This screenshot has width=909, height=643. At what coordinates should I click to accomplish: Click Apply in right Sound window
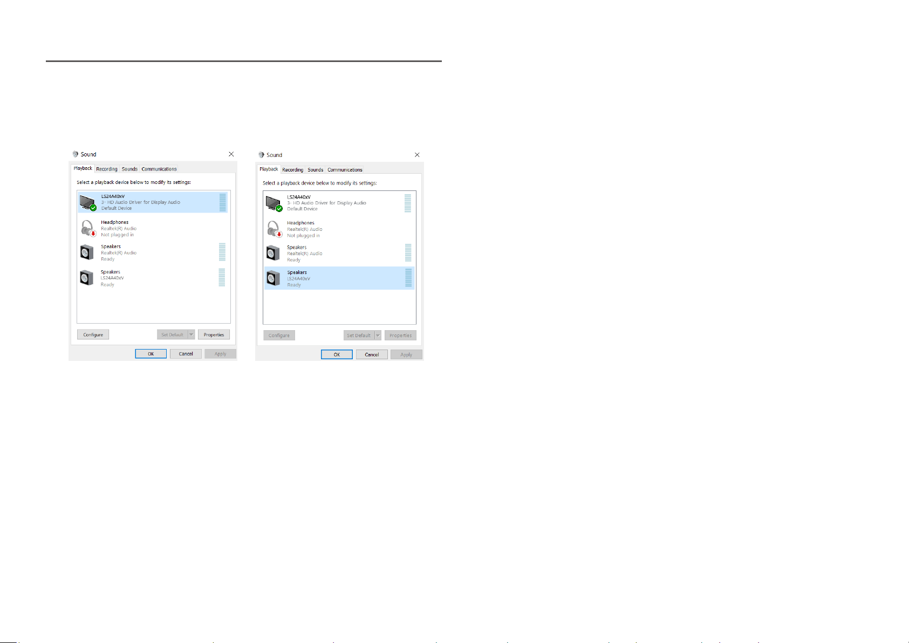406,354
